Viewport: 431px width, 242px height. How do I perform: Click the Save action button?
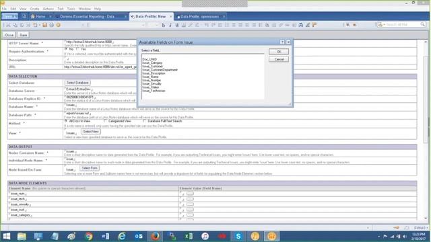click(24, 35)
